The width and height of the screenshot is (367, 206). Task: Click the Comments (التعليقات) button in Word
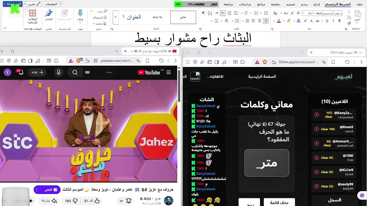pyautogui.click(x=53, y=4)
